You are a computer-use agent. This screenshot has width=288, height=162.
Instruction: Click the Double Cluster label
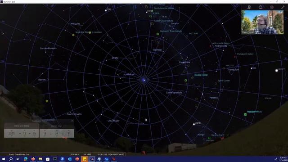pos(201,75)
